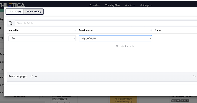The image size is (197, 103).
Task: Expand the Settings menu
Action: [146, 5]
